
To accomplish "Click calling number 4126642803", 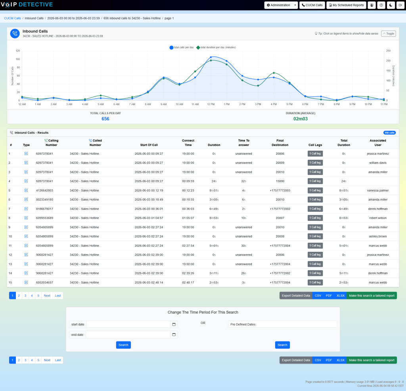I will click(x=44, y=190).
